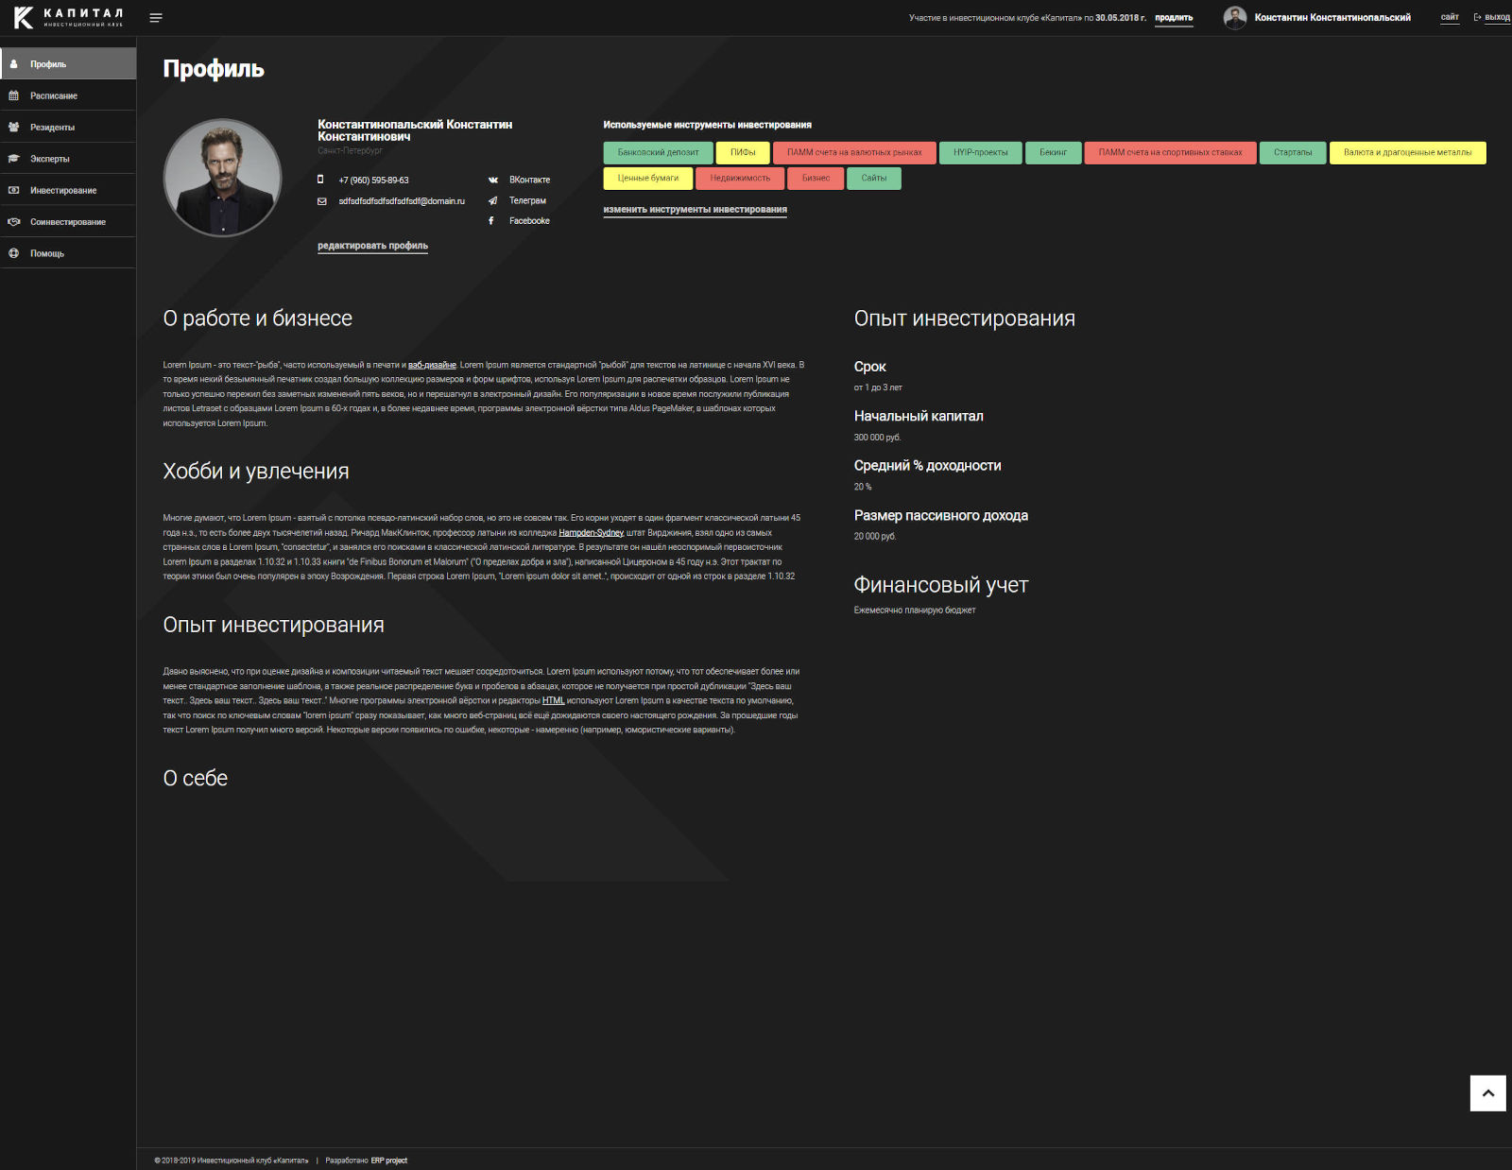Click the large profile photo
1512x1170 pixels.
[223, 177]
